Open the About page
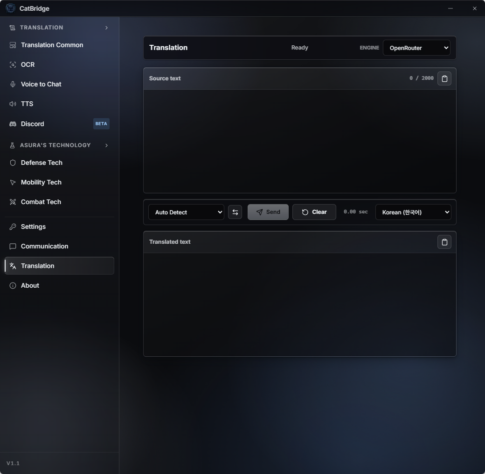485x474 pixels. [59, 286]
